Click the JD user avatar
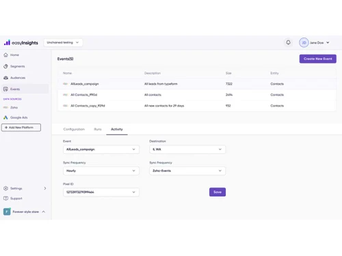Viewport: 342px width, 256px height. click(304, 42)
